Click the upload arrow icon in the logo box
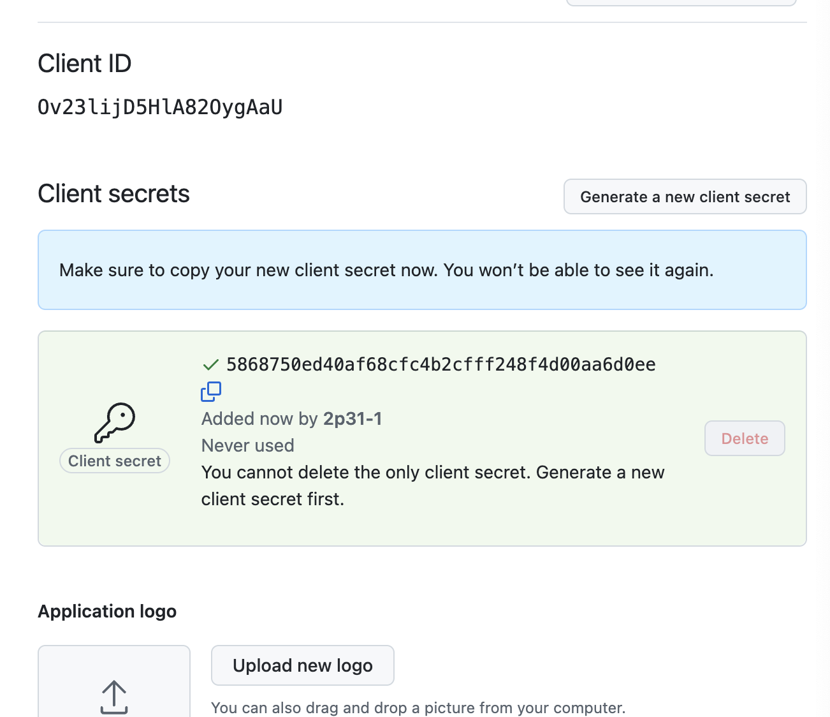 (x=114, y=697)
